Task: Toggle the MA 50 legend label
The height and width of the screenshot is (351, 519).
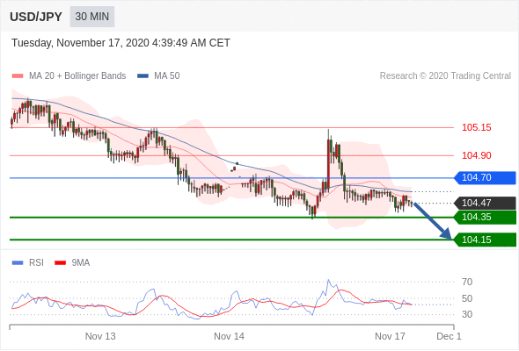Action: pos(167,76)
